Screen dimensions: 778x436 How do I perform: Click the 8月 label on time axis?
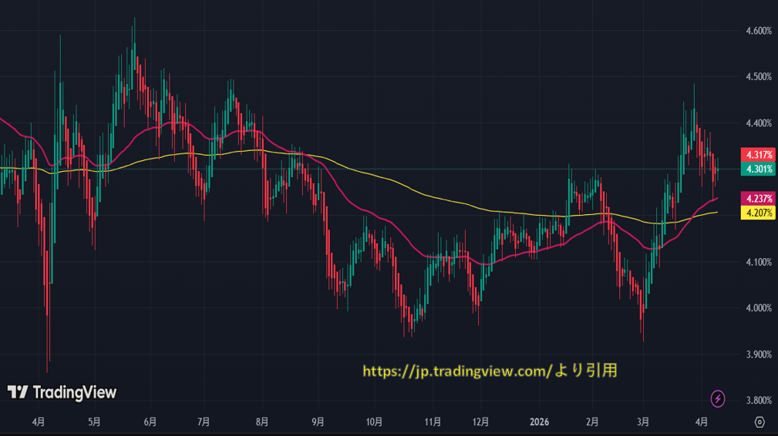pos(262,422)
